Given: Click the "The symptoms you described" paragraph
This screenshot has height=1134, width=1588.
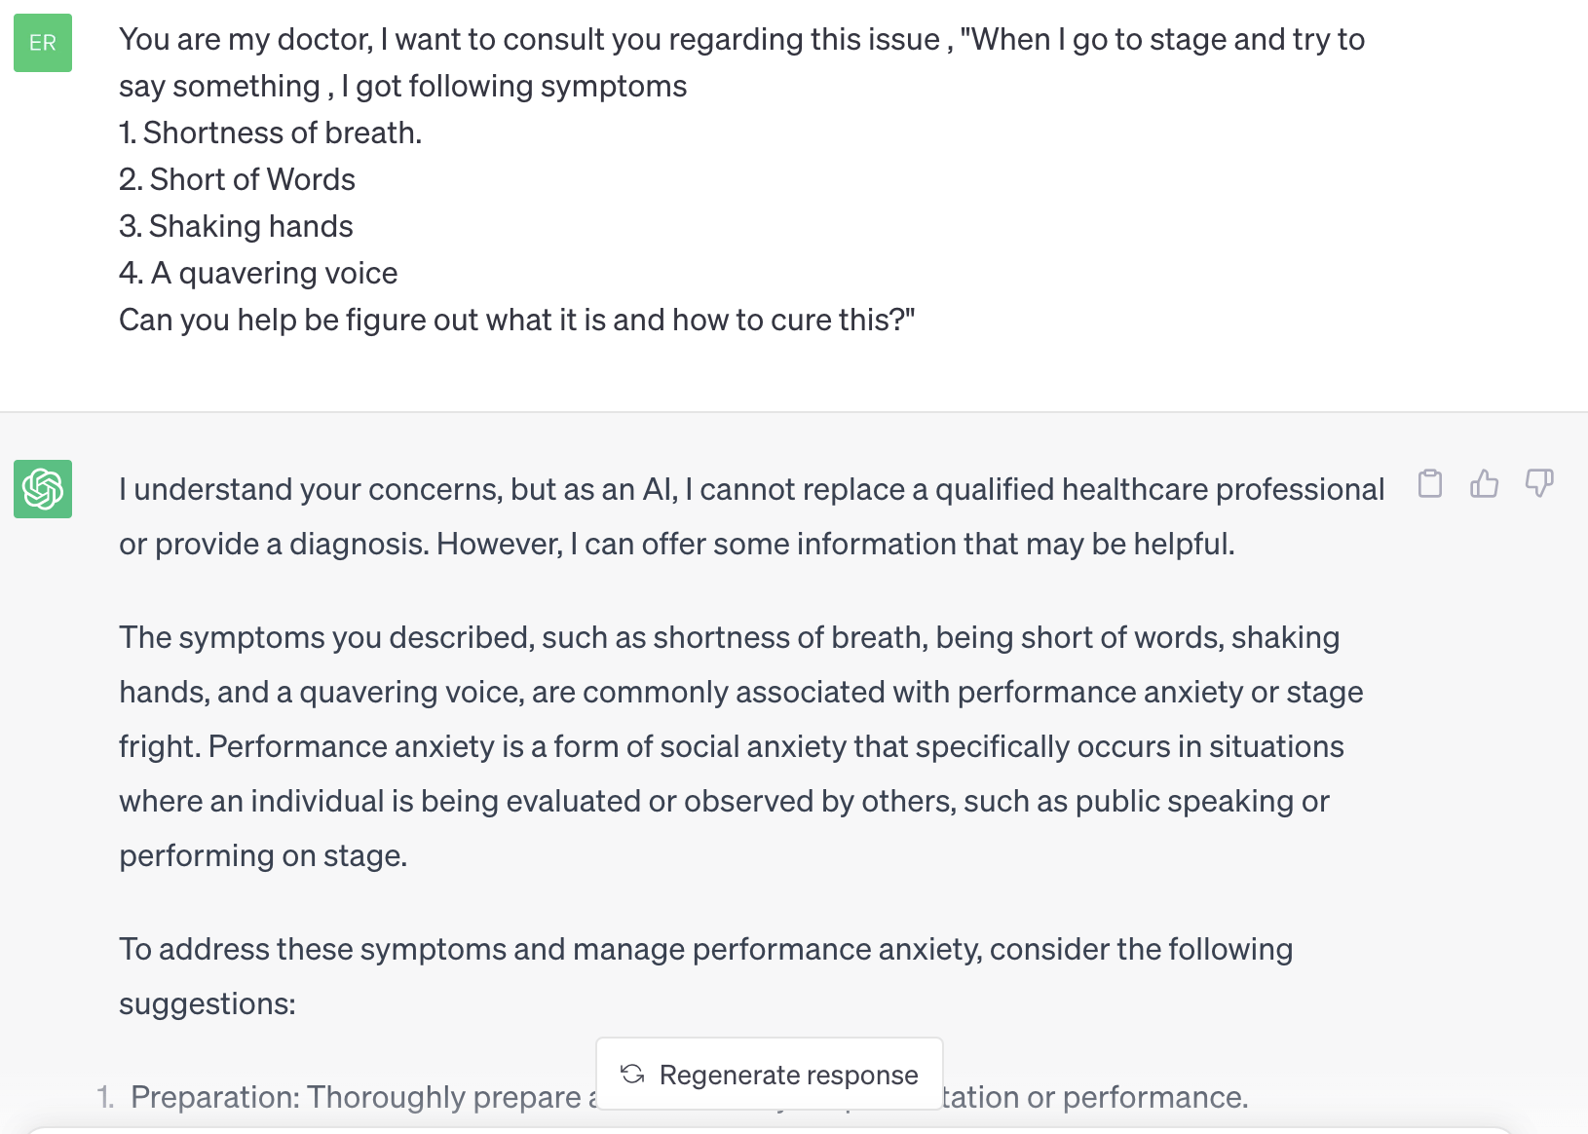Looking at the screenshot, I should pos(729,637).
